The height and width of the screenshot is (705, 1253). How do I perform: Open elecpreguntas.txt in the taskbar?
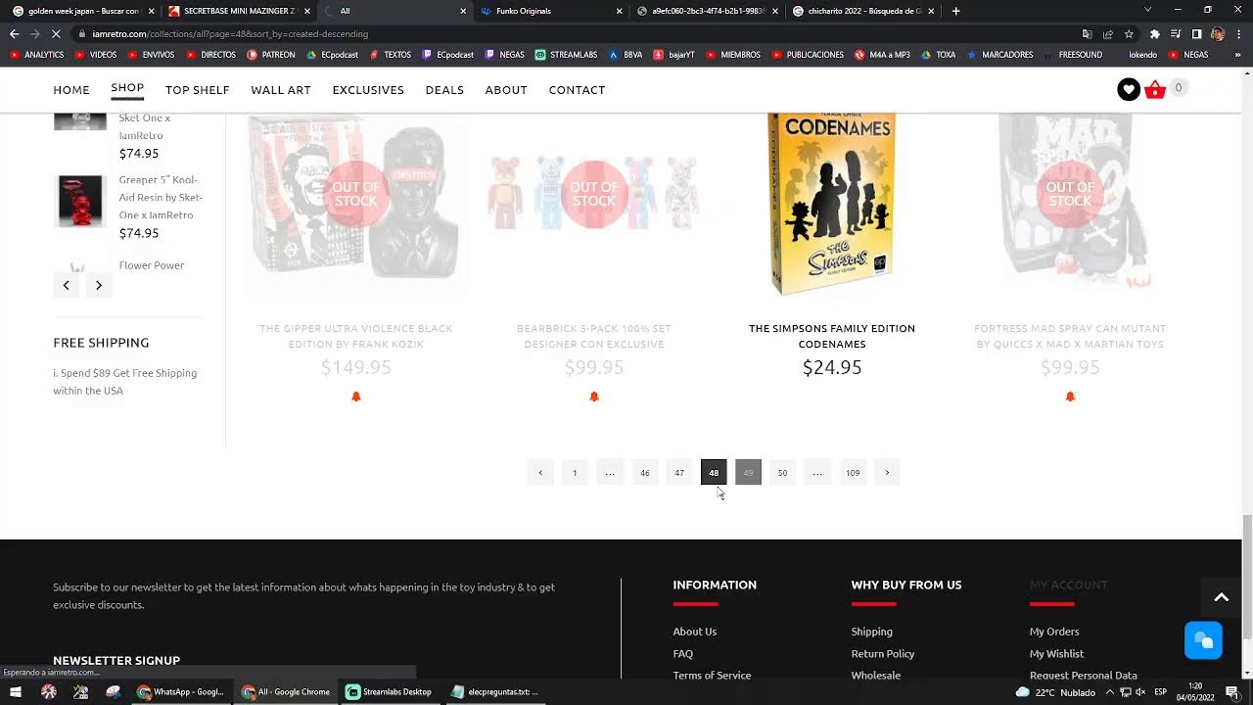pyautogui.click(x=495, y=691)
